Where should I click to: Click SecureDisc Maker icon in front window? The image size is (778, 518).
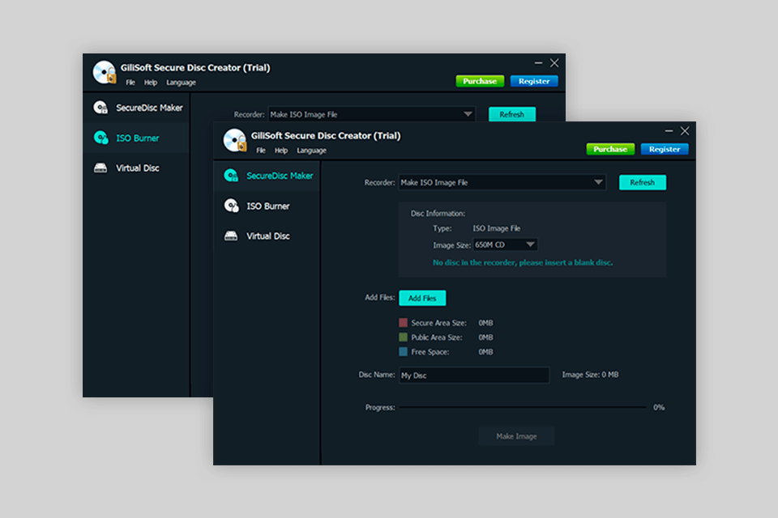click(x=231, y=176)
